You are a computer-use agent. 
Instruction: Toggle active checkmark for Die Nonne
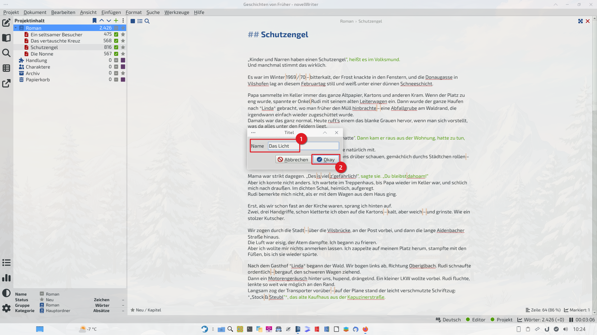tap(116, 54)
